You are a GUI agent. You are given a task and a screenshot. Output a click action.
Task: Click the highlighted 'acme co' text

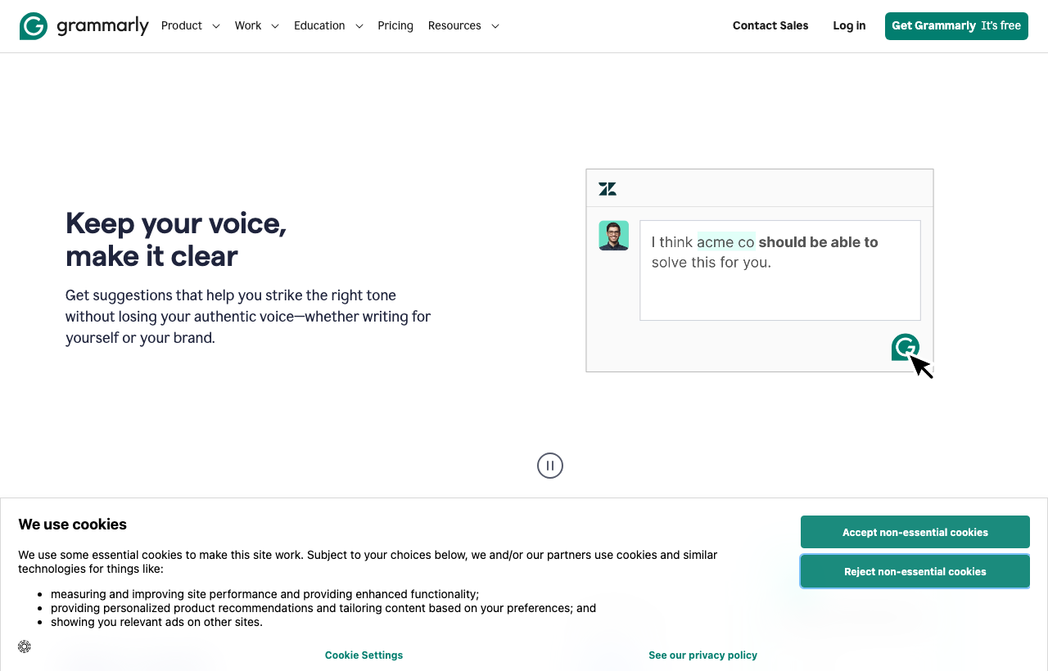click(x=725, y=242)
